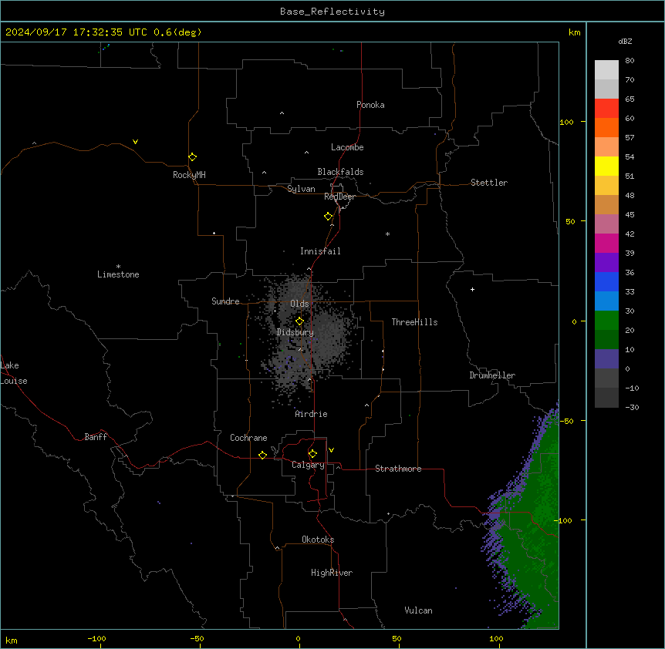Select the Olds label

click(299, 304)
